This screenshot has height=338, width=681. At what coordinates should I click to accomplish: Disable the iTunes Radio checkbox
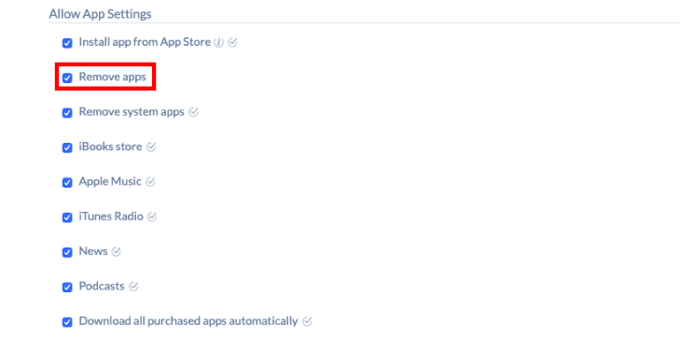click(x=67, y=218)
